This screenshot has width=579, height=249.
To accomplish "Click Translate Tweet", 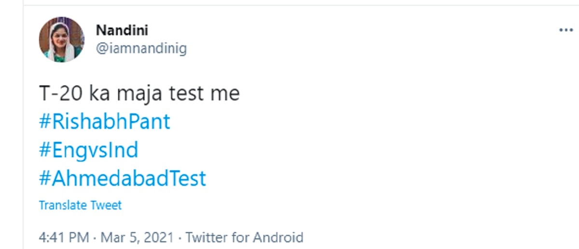I will [x=80, y=205].
